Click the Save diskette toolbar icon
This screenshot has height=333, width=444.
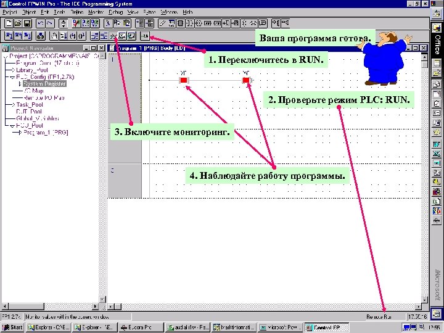tap(27, 23)
